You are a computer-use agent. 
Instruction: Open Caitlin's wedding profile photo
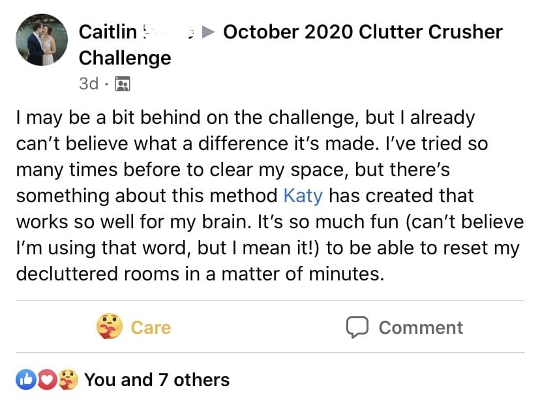point(42,40)
